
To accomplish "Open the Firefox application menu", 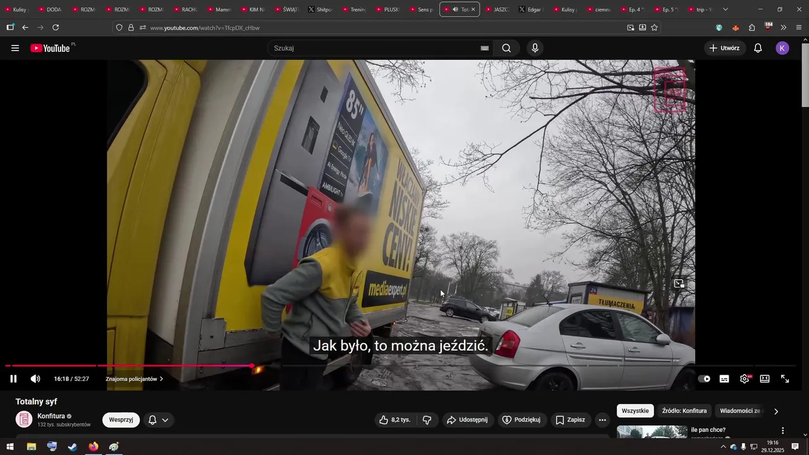I will [799, 27].
